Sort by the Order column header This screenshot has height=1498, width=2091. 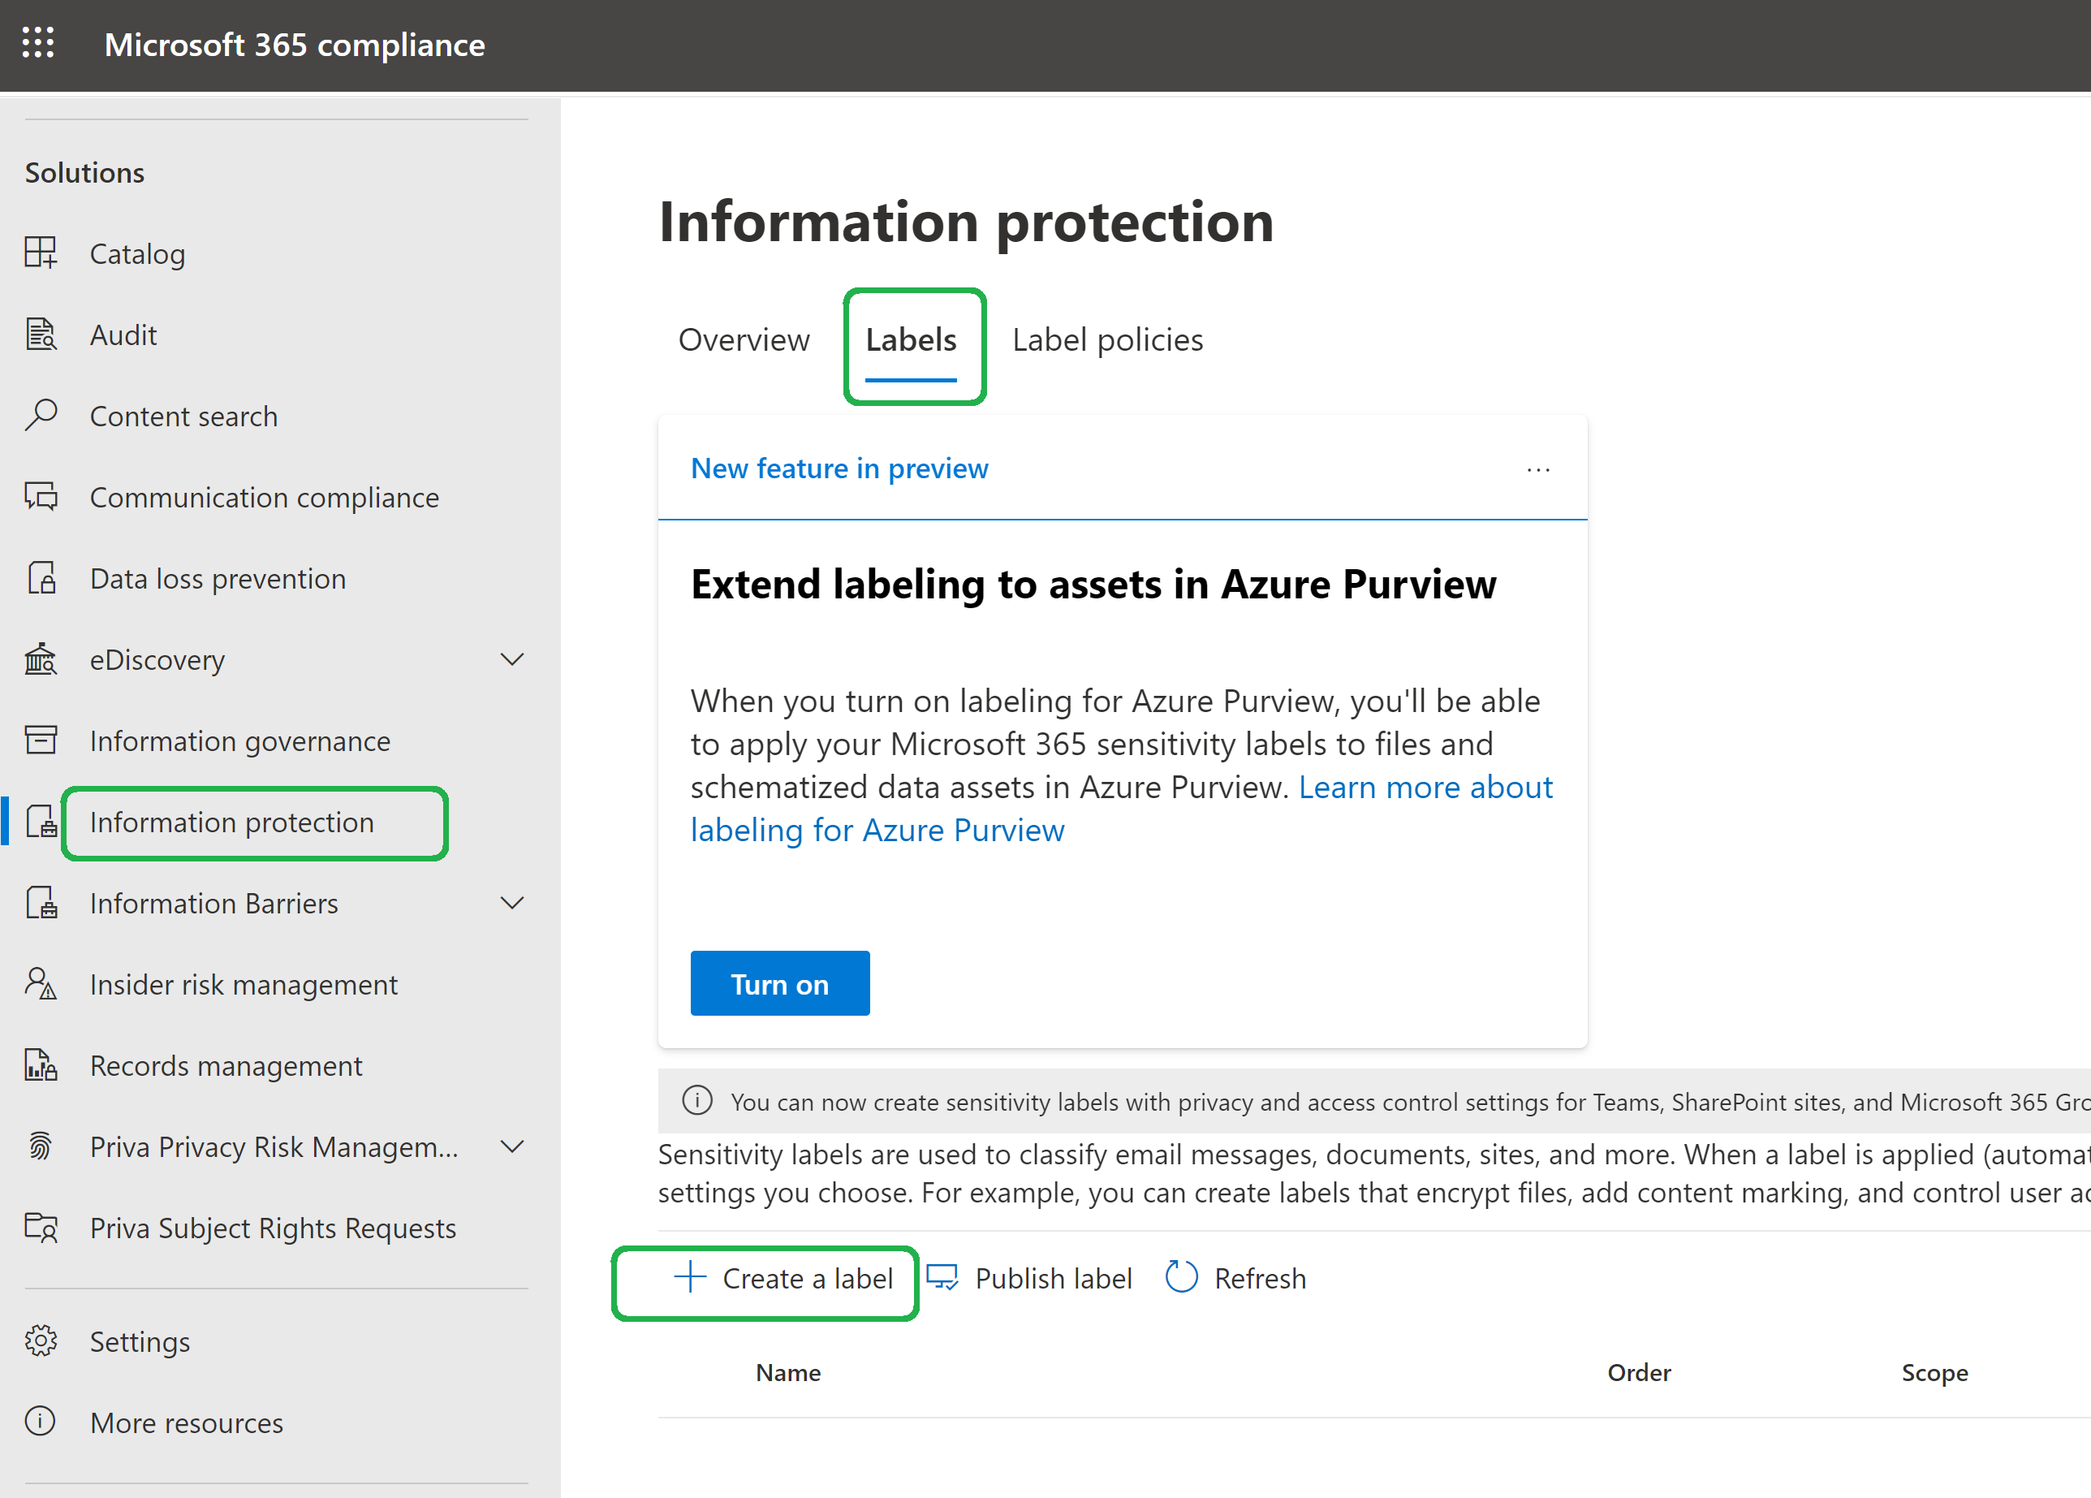coord(1638,1372)
